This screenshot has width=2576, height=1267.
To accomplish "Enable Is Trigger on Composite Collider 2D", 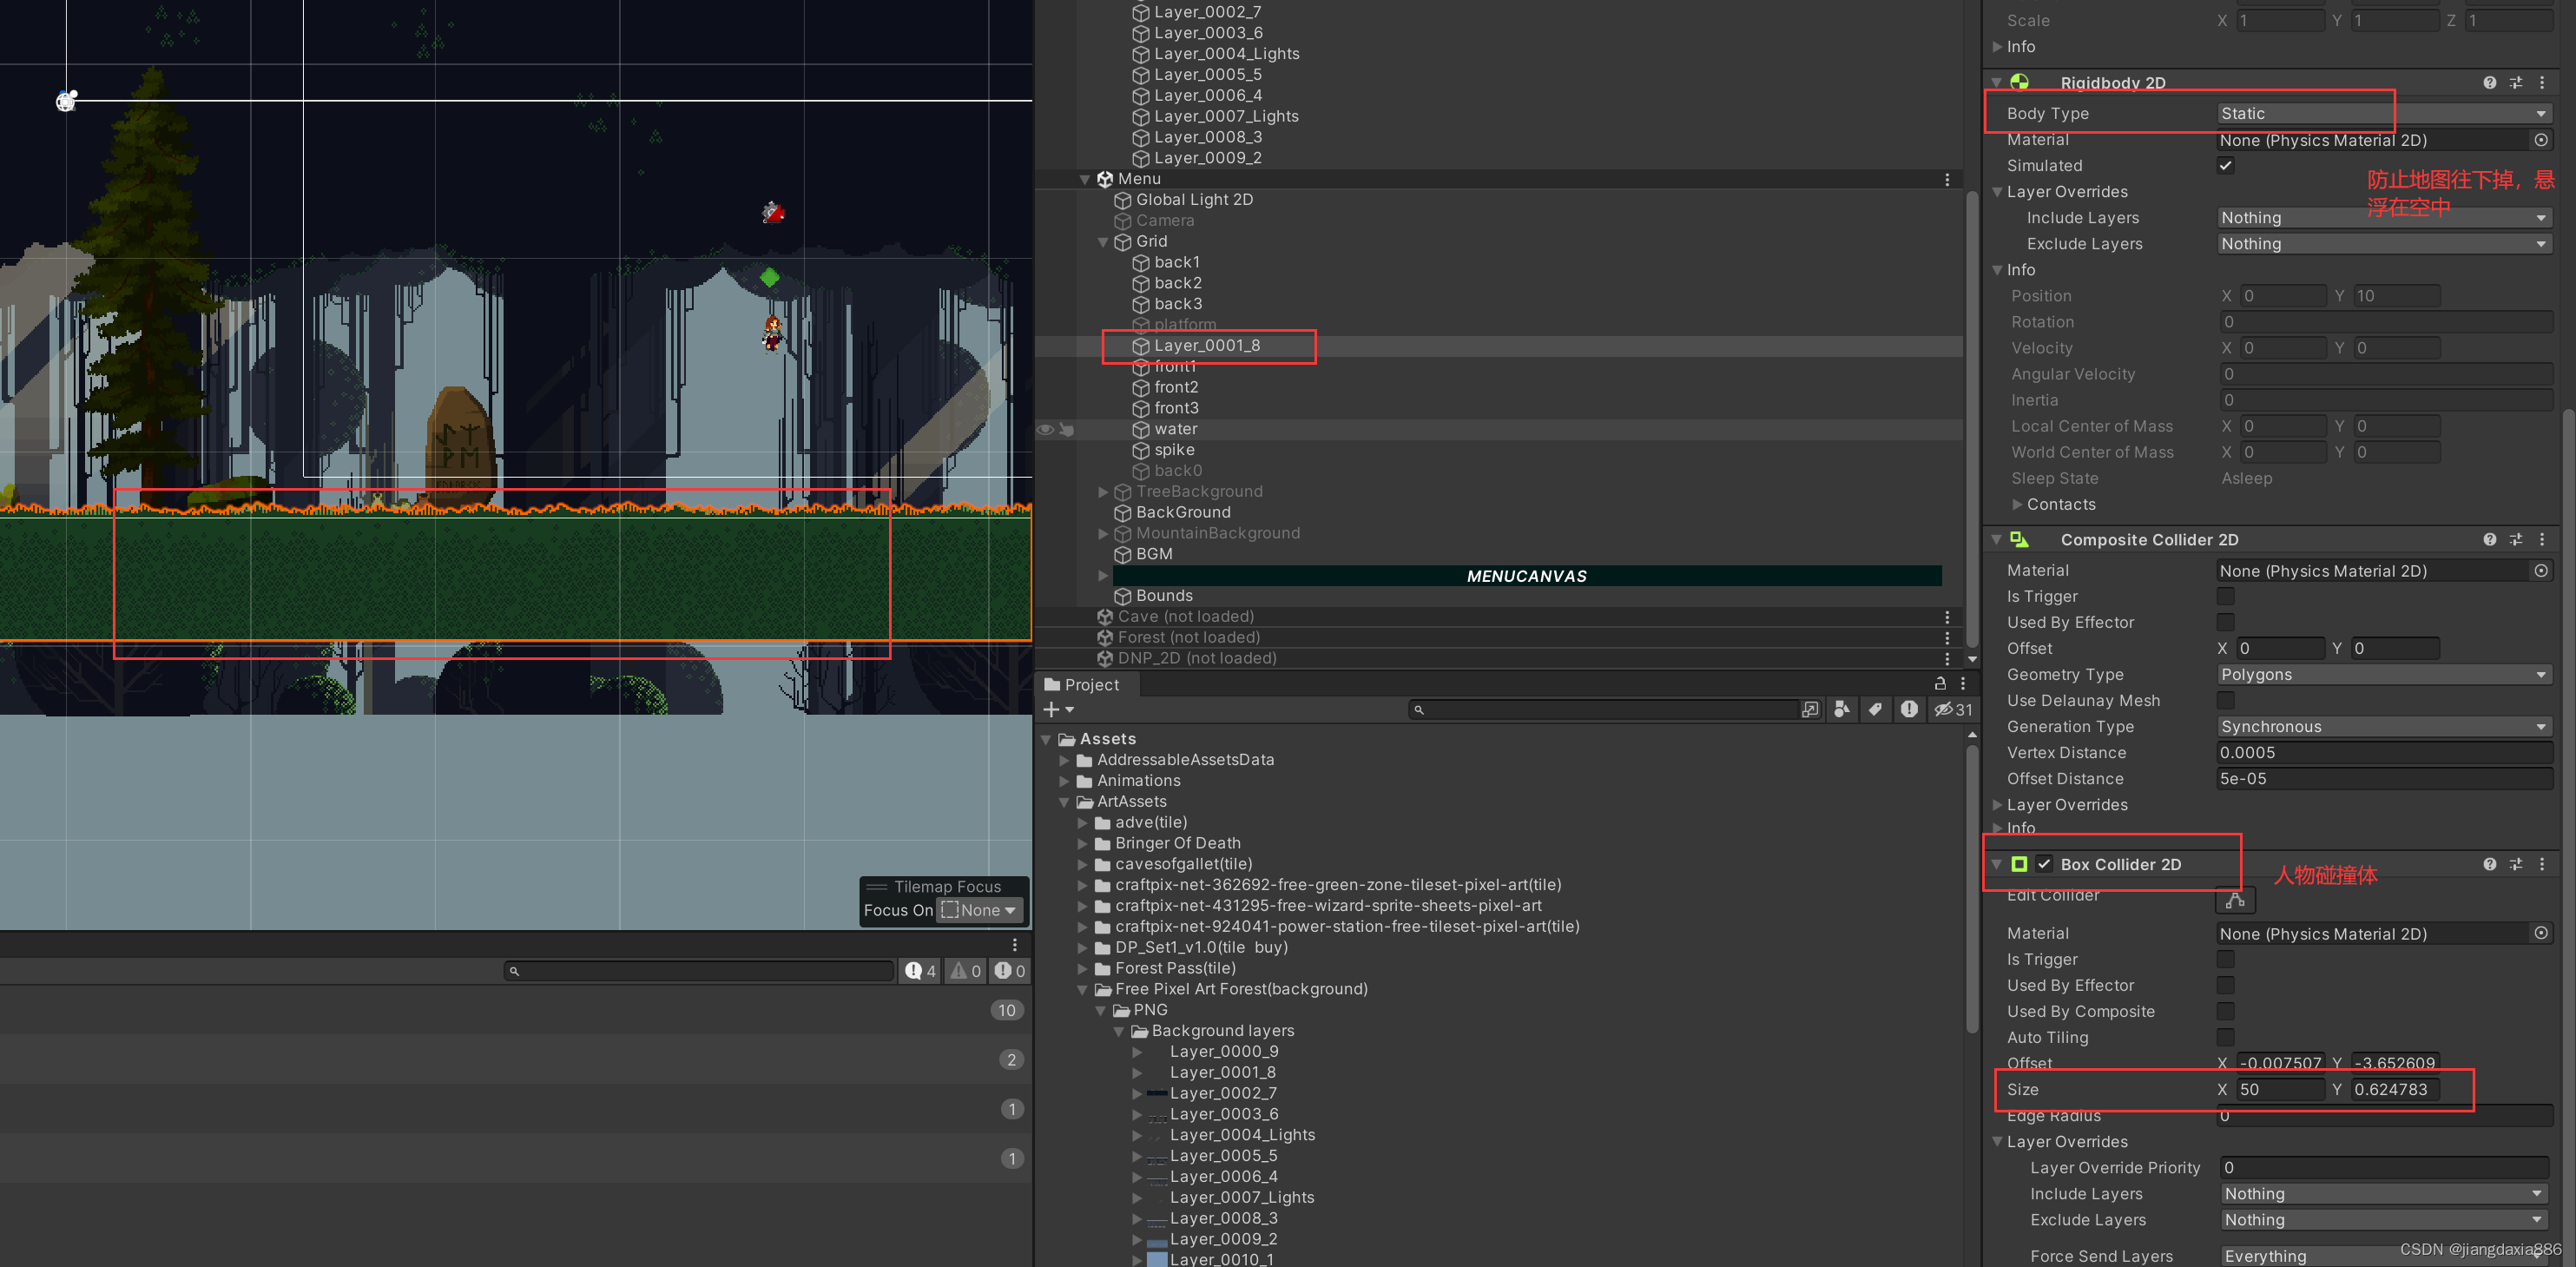I will 2225,596.
